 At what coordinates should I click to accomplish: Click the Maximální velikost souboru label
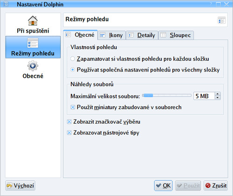pos(105,96)
